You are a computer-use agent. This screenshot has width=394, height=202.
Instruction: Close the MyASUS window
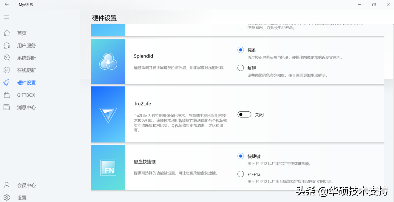388,4
